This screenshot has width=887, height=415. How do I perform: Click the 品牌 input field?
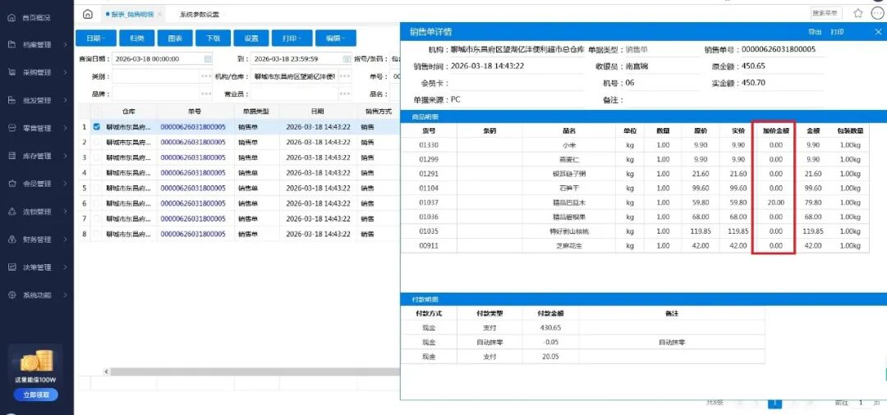tap(154, 94)
